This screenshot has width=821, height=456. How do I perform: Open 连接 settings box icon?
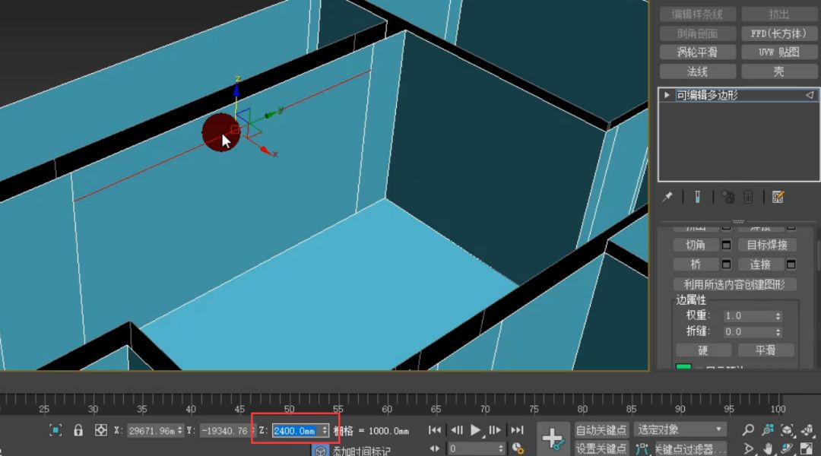coord(791,264)
